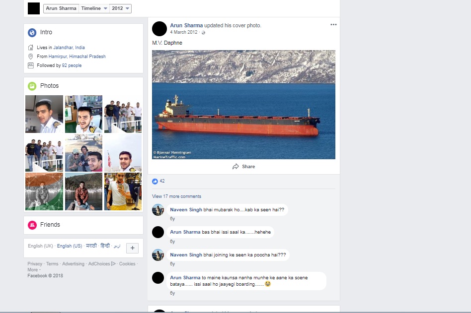Click Arun Sharma on 'bas bhai issi saal' comment
Screen dimensions: 471x313
click(x=185, y=232)
